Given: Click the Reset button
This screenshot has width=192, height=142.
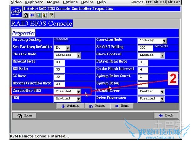Looking at the screenshot, I should coord(97,106).
